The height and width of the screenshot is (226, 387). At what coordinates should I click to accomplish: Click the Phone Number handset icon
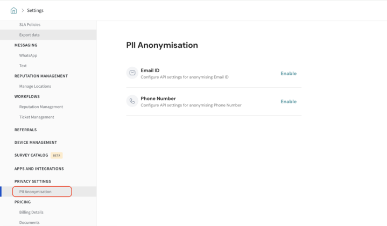[132, 101]
